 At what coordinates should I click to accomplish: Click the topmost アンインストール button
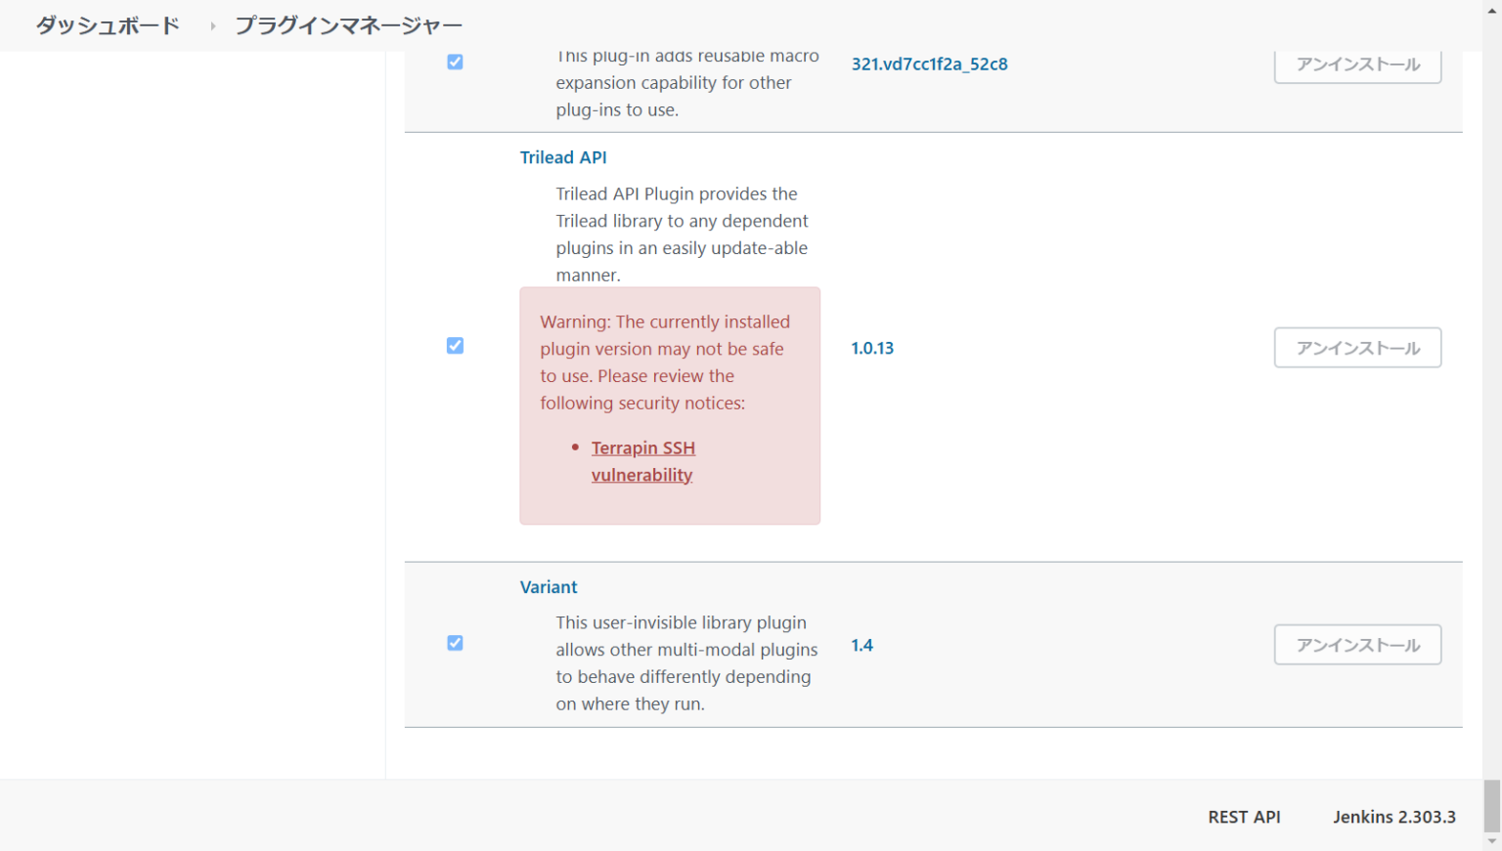1357,64
